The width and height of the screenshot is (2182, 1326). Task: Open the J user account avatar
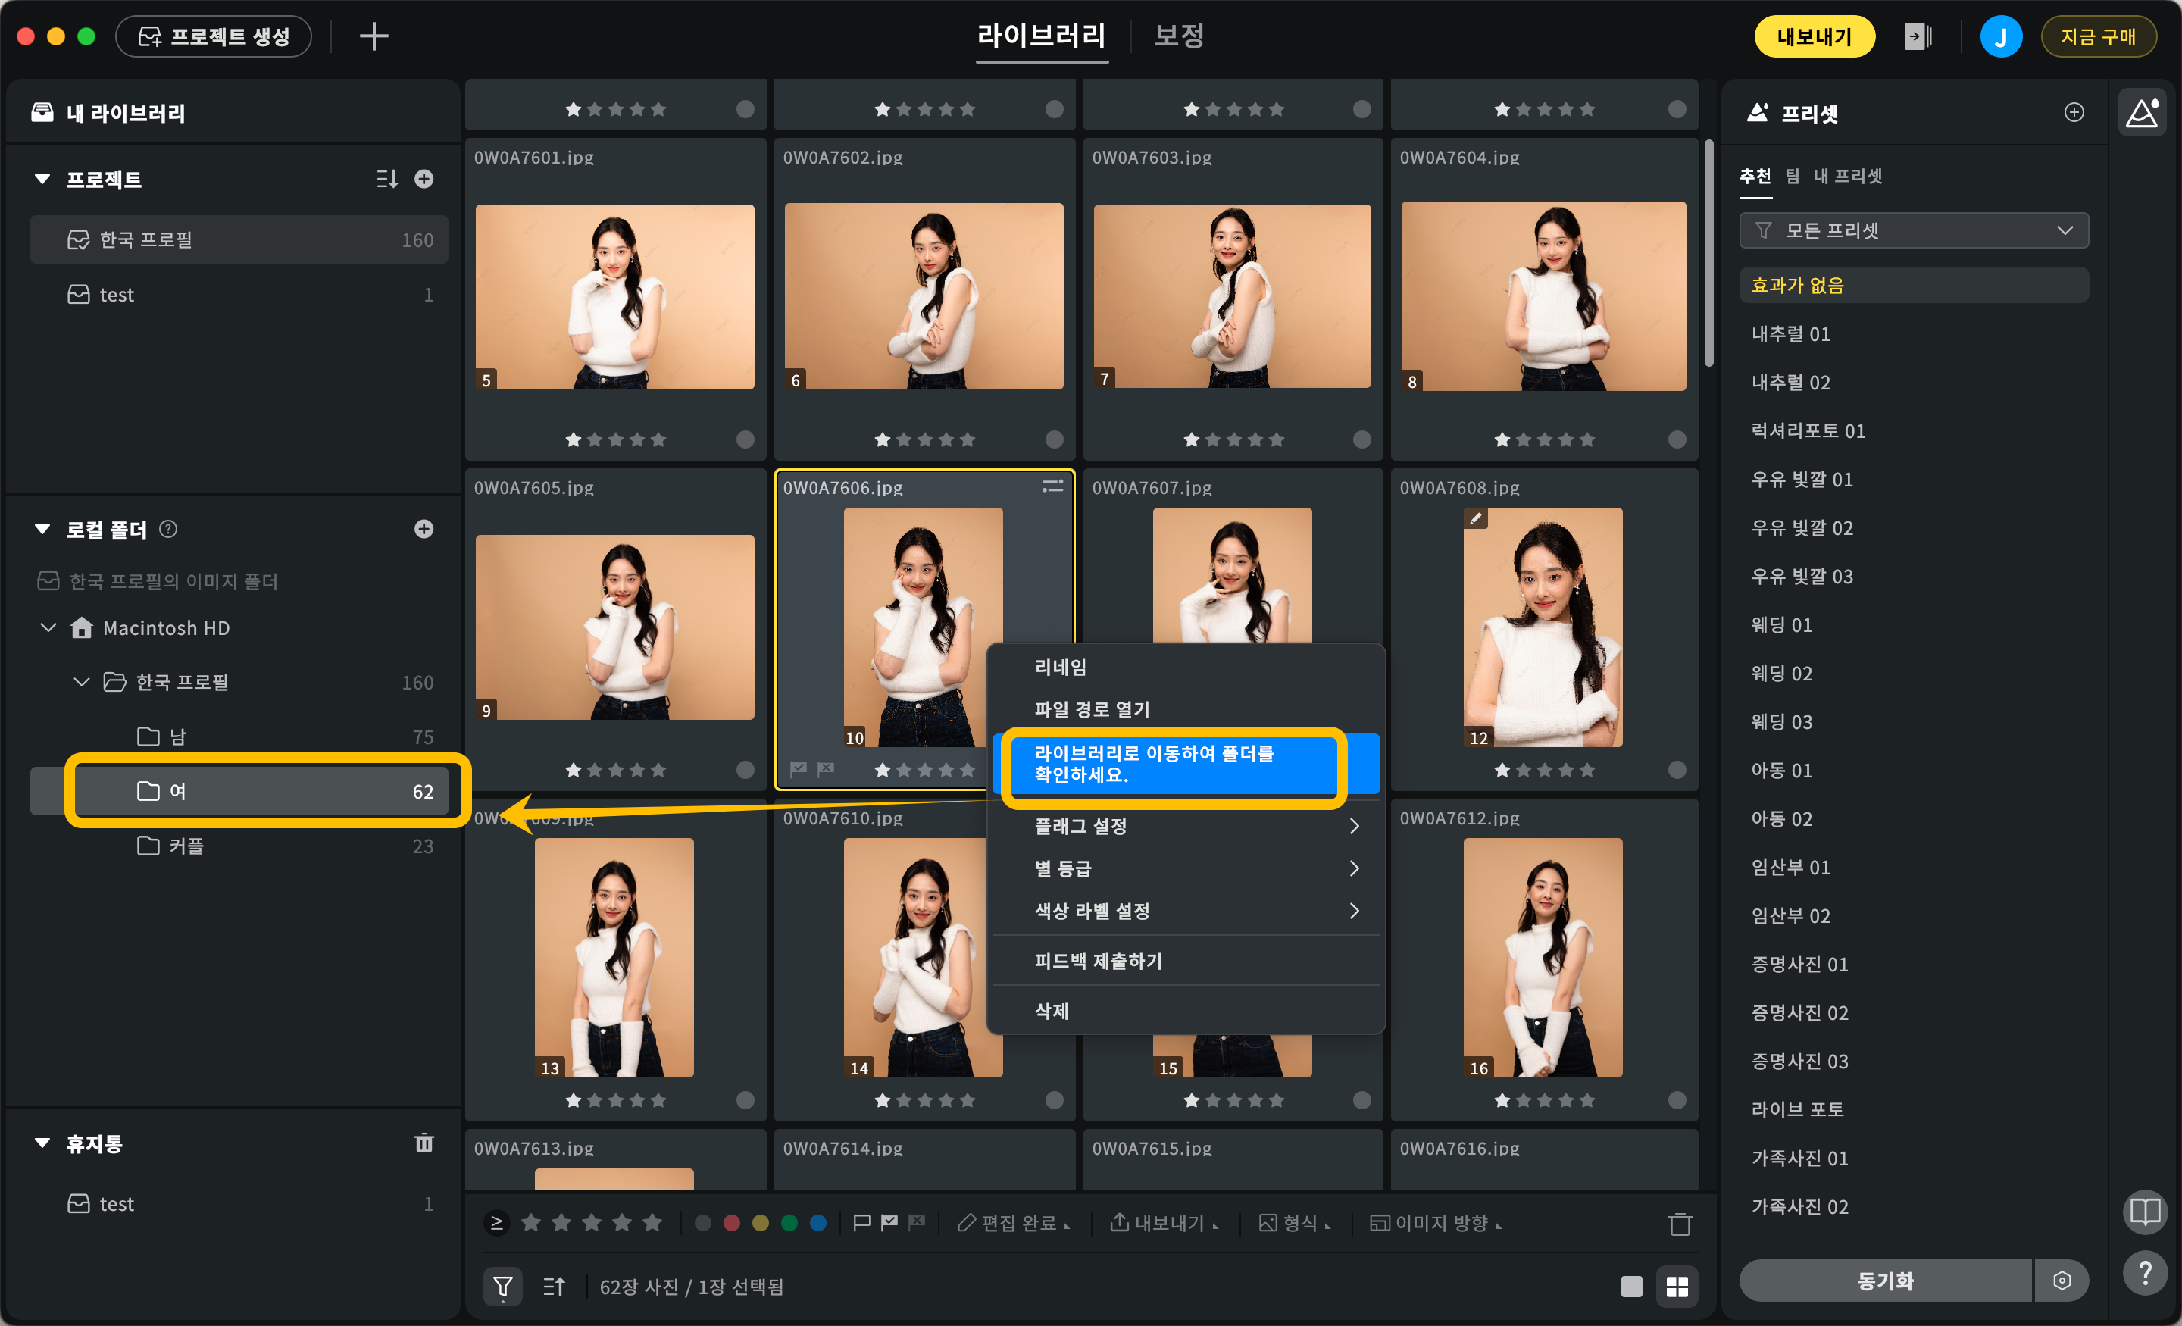(2000, 36)
